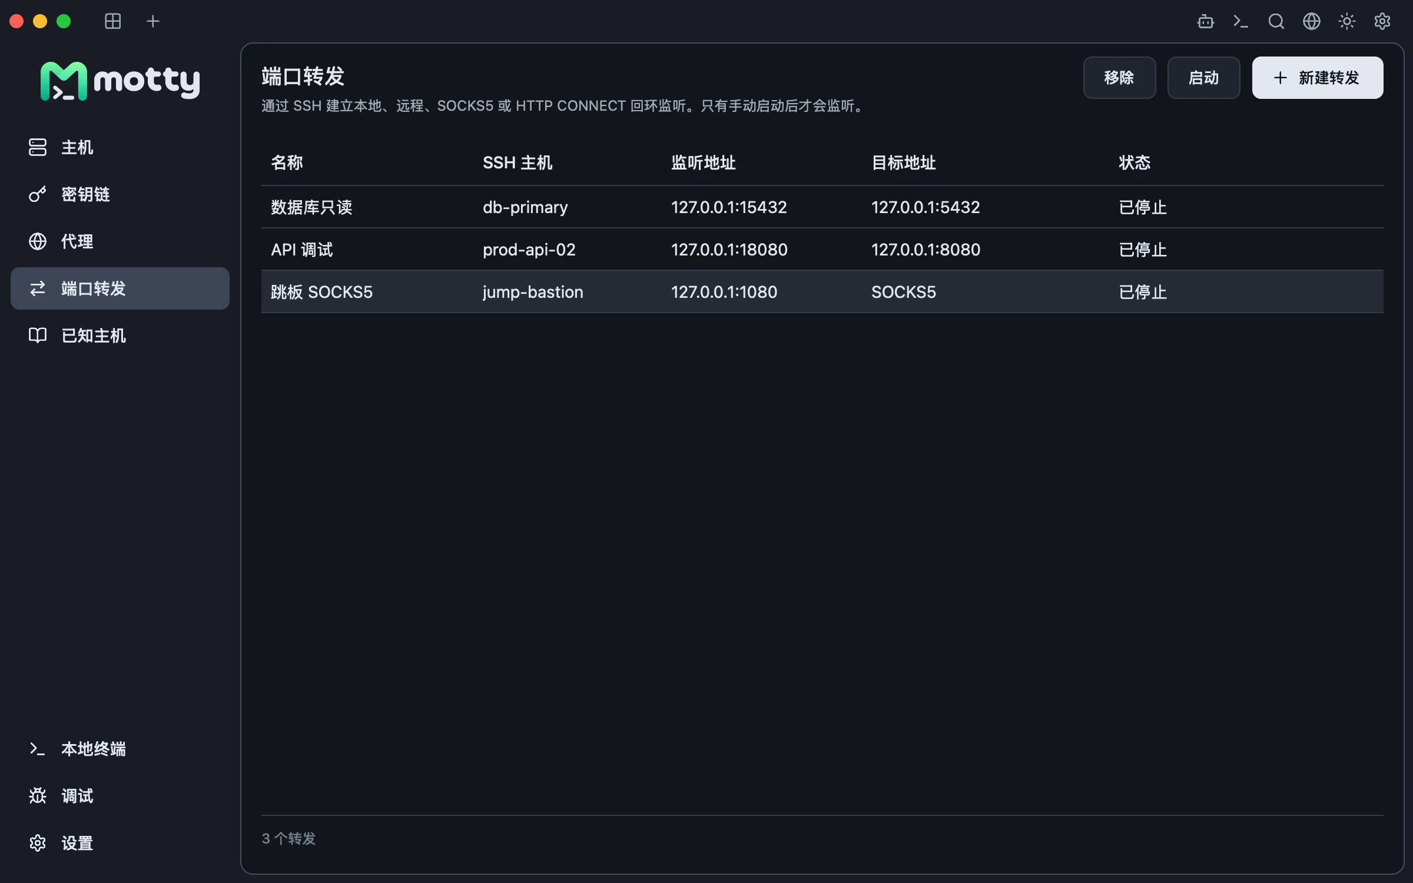This screenshot has height=883, width=1413.
Task: Click the 3 个转发 count footer
Action: point(288,838)
